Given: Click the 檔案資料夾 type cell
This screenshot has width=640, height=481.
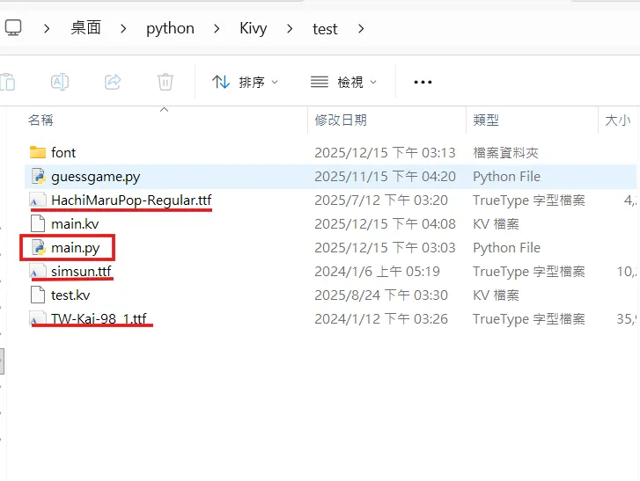Looking at the screenshot, I should tap(505, 153).
